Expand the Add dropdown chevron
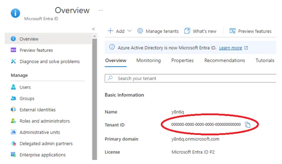The height and width of the screenshot is (164, 282). [x=129, y=31]
